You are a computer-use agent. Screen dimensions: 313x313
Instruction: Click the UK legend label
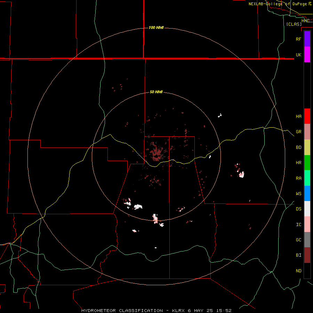pos(298,55)
